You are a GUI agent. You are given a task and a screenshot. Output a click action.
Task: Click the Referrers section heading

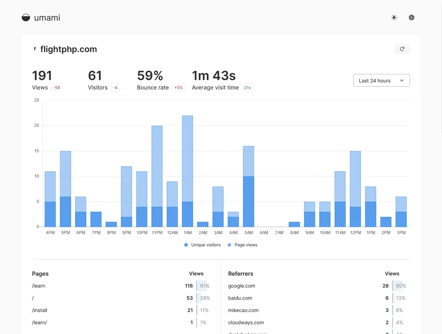coord(241,274)
